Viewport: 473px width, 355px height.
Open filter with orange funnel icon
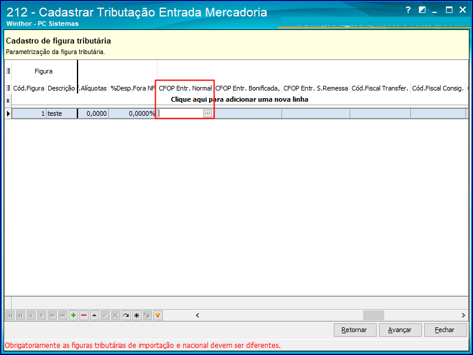pyautogui.click(x=158, y=316)
